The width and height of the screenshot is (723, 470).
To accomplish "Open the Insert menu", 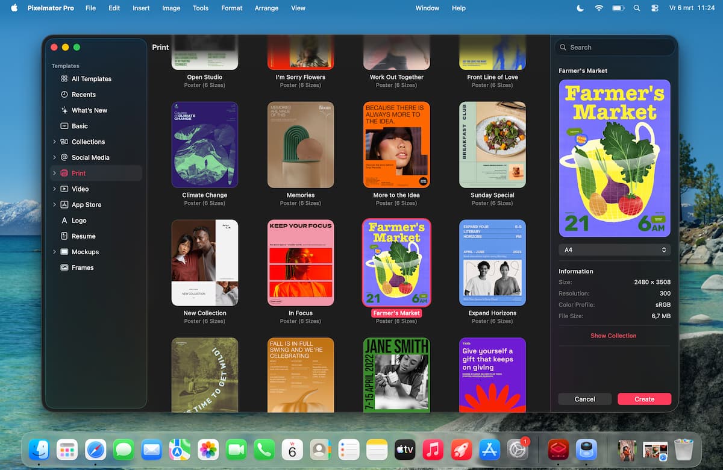I will pos(141,8).
